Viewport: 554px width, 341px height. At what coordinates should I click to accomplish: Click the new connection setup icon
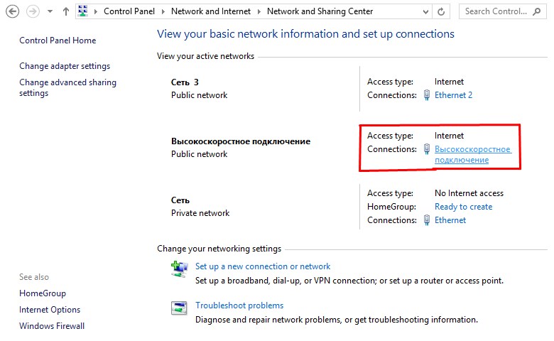178,268
